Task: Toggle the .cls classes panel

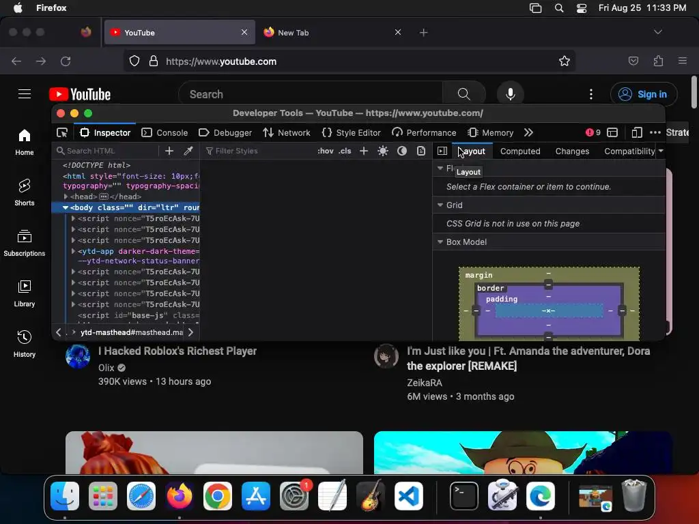Action: point(345,151)
